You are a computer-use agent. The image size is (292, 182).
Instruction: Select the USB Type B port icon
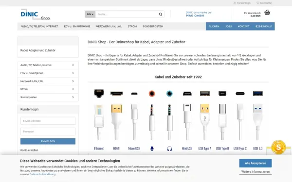point(222,94)
